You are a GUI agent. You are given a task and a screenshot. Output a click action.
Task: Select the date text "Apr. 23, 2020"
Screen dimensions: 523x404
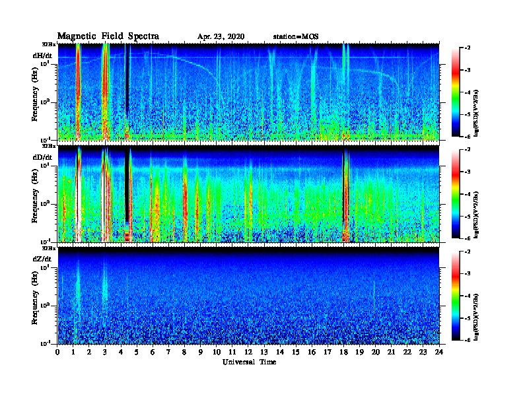[x=221, y=37]
